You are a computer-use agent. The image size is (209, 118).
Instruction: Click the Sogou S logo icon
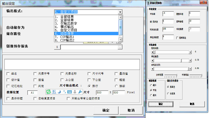49,92
